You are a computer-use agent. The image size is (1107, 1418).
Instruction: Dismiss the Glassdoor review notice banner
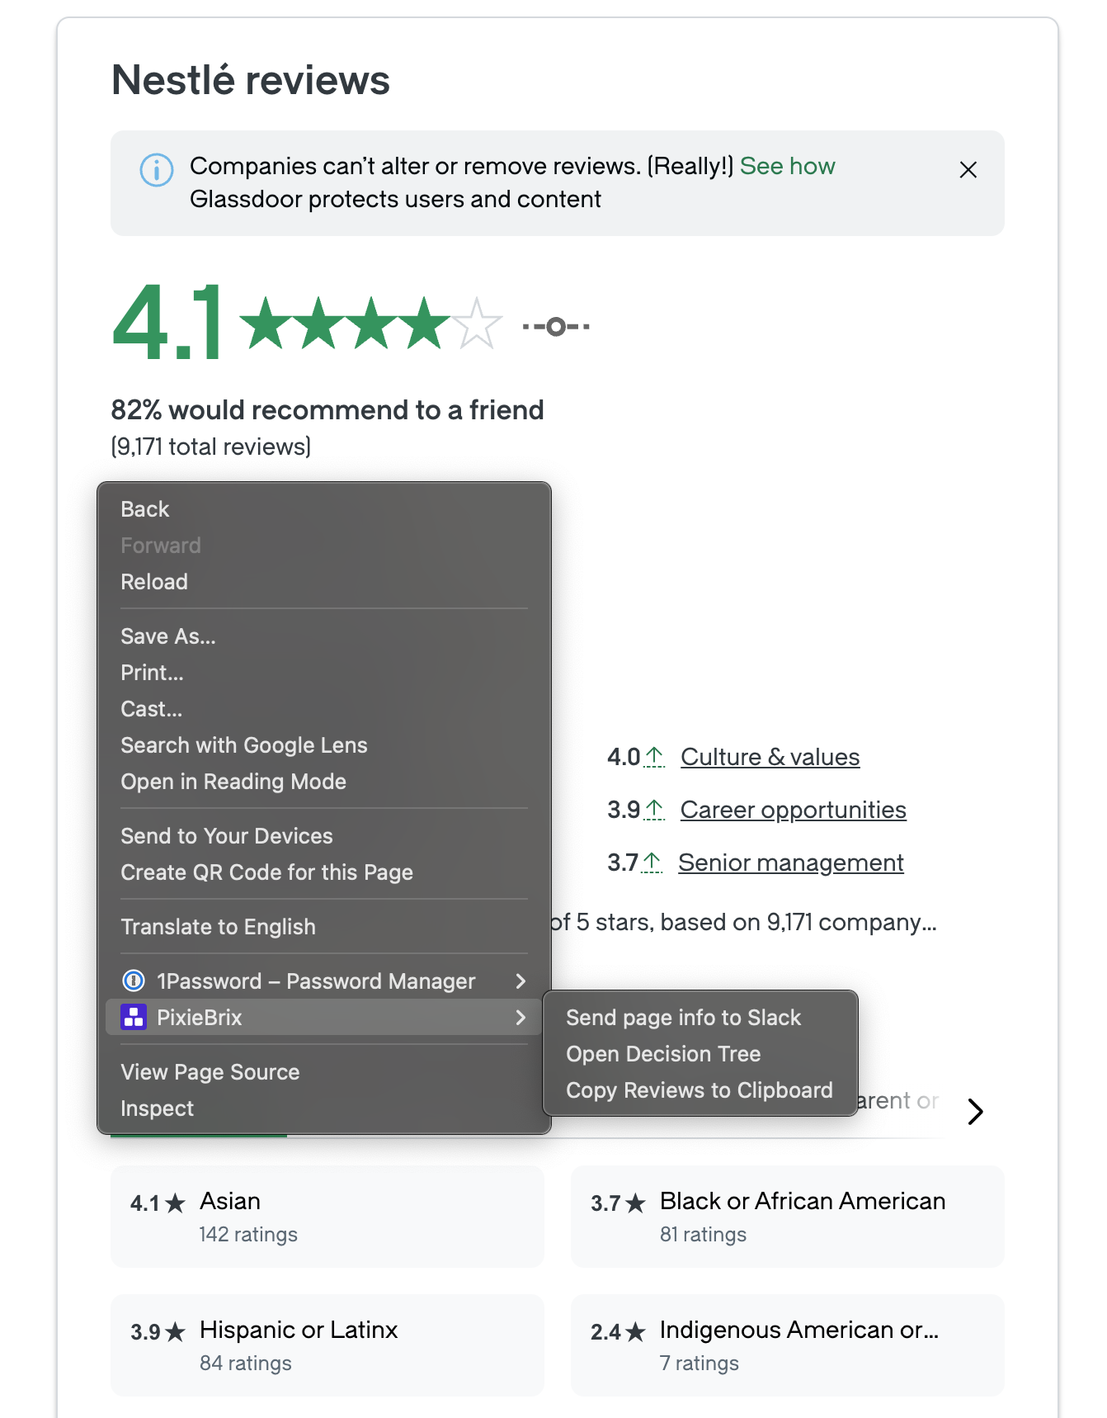tap(968, 170)
